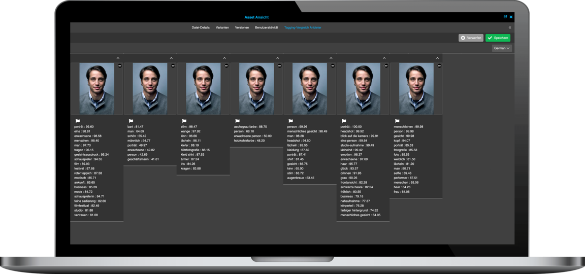Screen dimensions: 585x274
Task: Click the pop-out window icon in title bar
Action: click(x=505, y=17)
